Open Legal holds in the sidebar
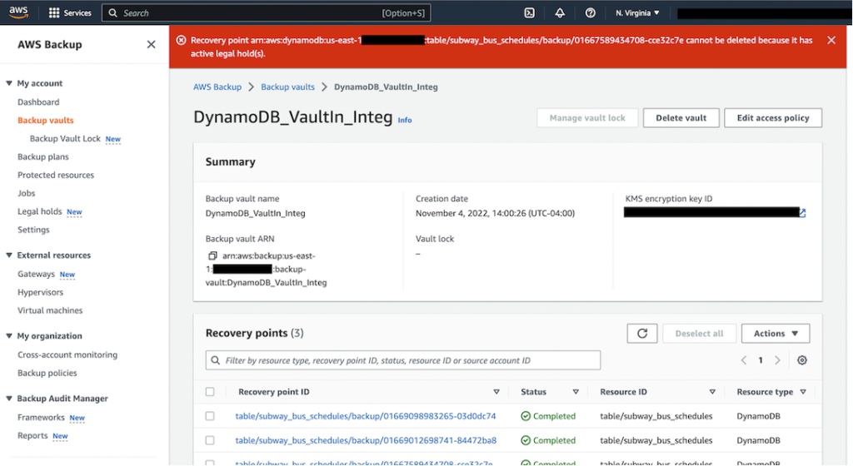The image size is (853, 466). pos(40,211)
